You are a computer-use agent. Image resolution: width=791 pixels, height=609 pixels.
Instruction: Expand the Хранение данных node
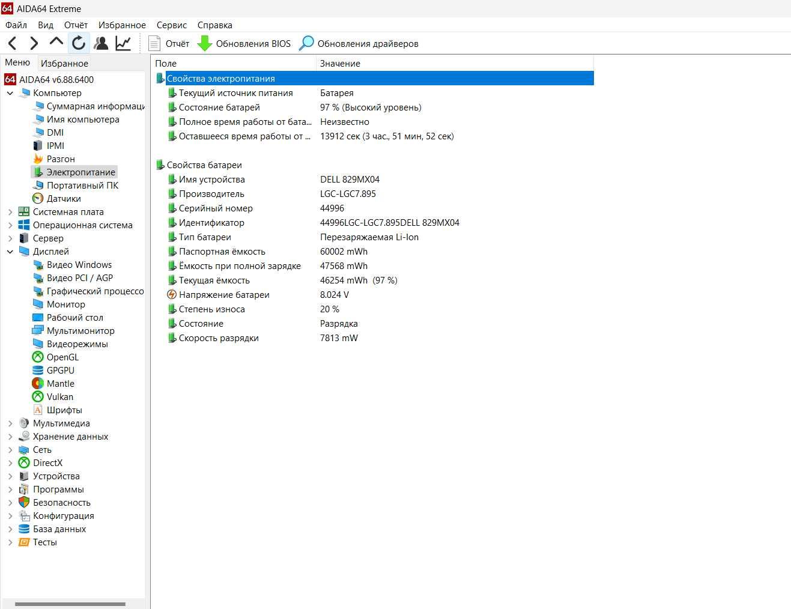tap(10, 437)
